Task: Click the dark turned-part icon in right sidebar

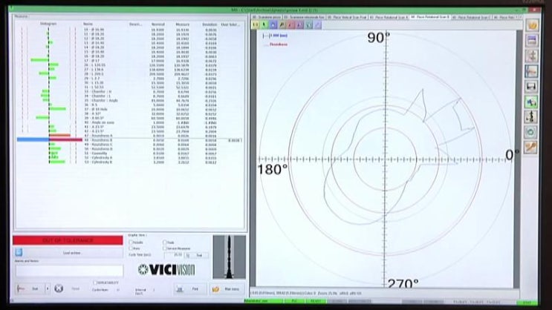Action: point(532,117)
